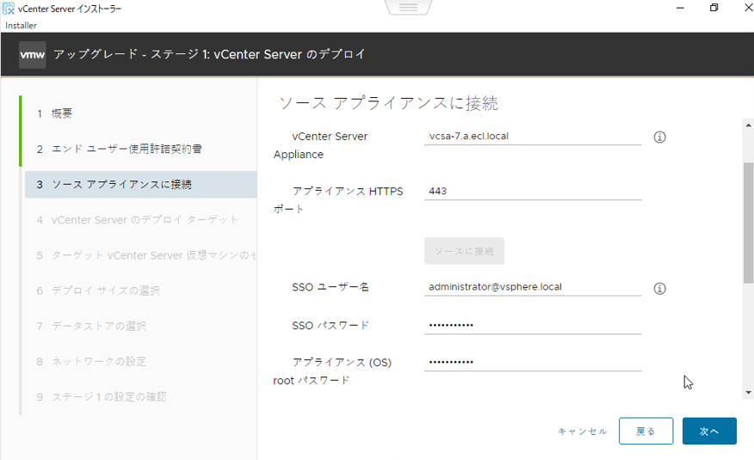Focus the SSO パスワード field
The image size is (754, 460).
pyautogui.click(x=533, y=325)
